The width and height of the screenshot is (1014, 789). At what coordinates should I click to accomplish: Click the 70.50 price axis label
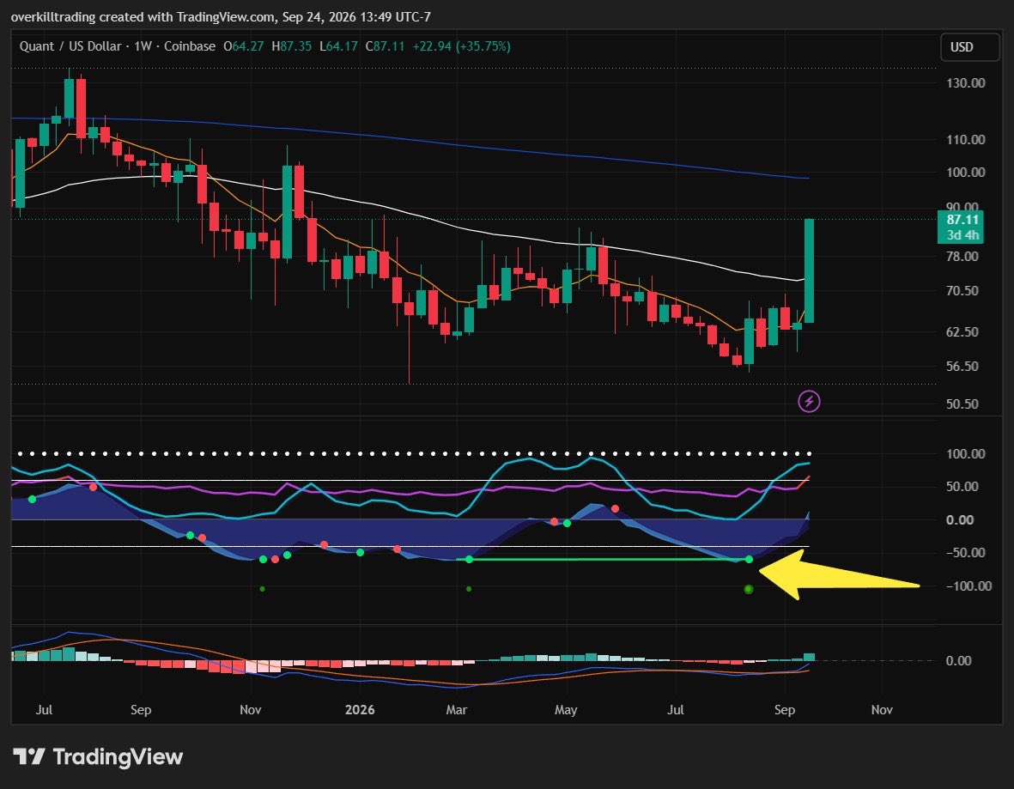[962, 291]
